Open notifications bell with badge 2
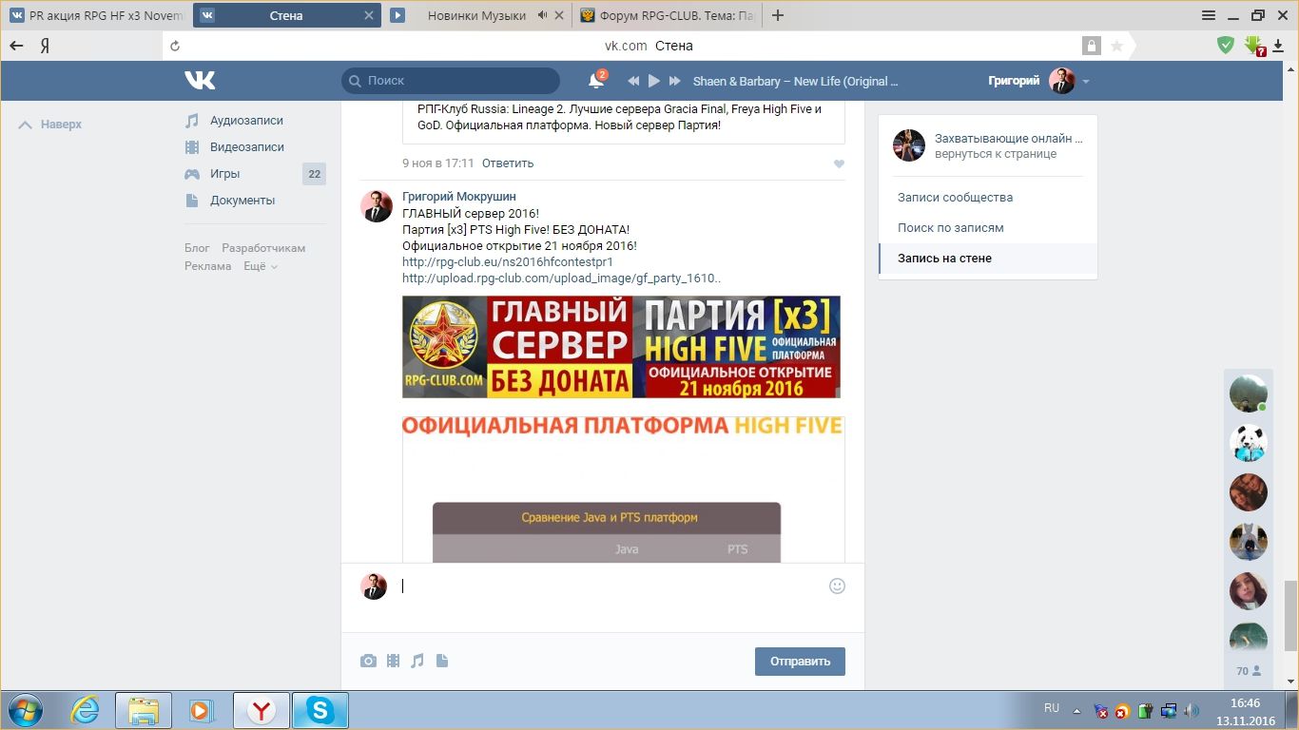The image size is (1299, 730). click(x=596, y=81)
